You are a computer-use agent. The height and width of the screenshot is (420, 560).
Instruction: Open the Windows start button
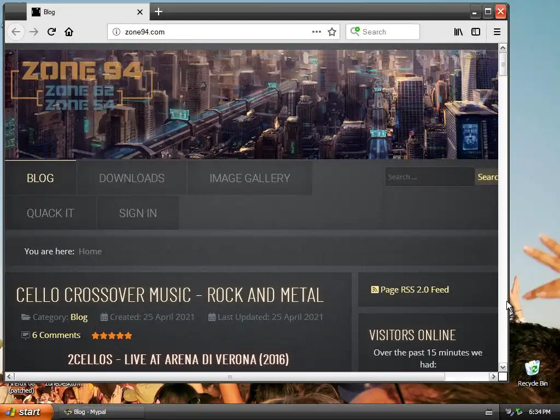(27, 412)
